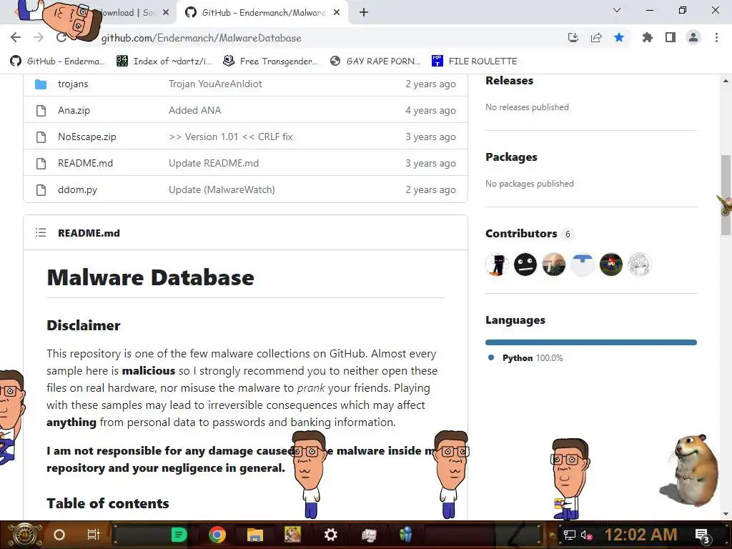Click the browser forward arrow
732x549 pixels.
click(x=39, y=37)
